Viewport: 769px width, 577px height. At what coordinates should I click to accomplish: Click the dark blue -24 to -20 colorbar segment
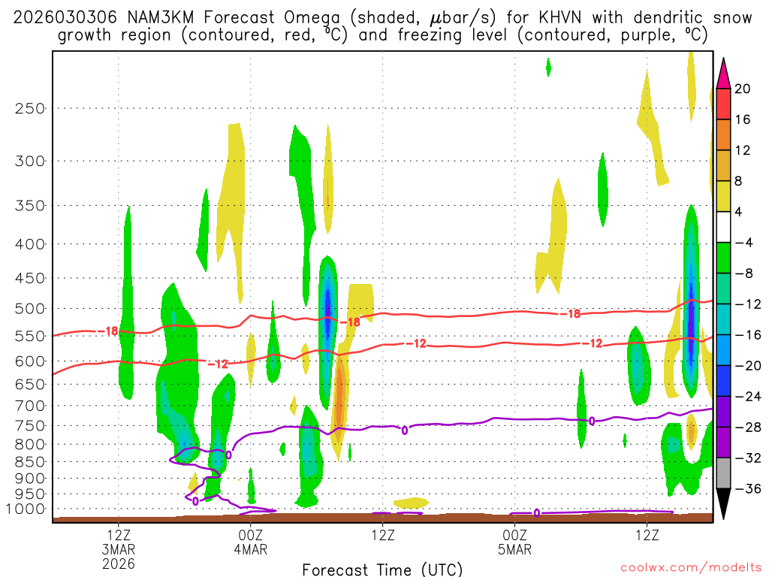click(x=723, y=381)
